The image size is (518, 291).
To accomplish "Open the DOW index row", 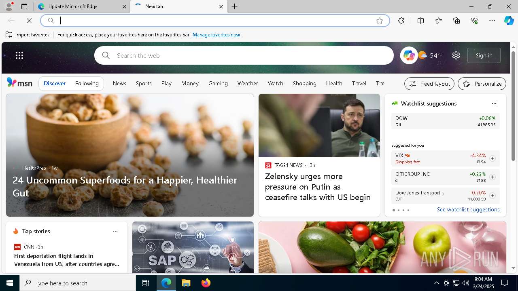I will (446, 121).
